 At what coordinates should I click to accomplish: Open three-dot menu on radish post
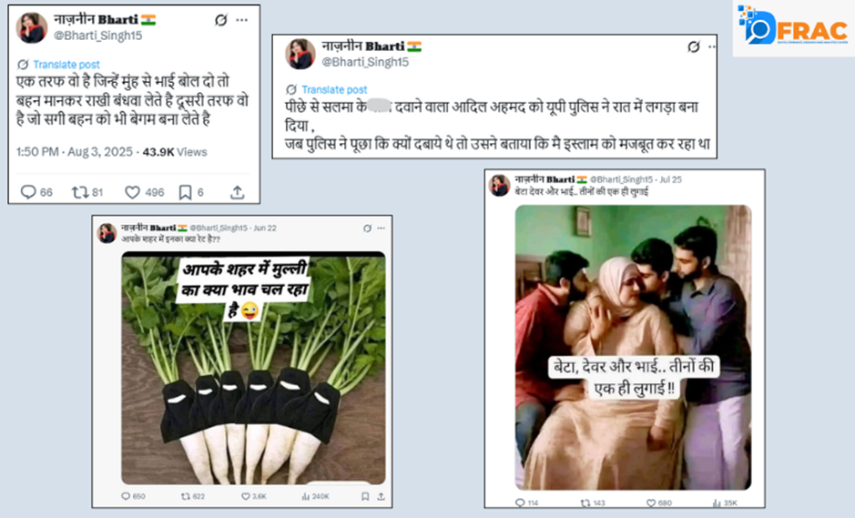(382, 228)
